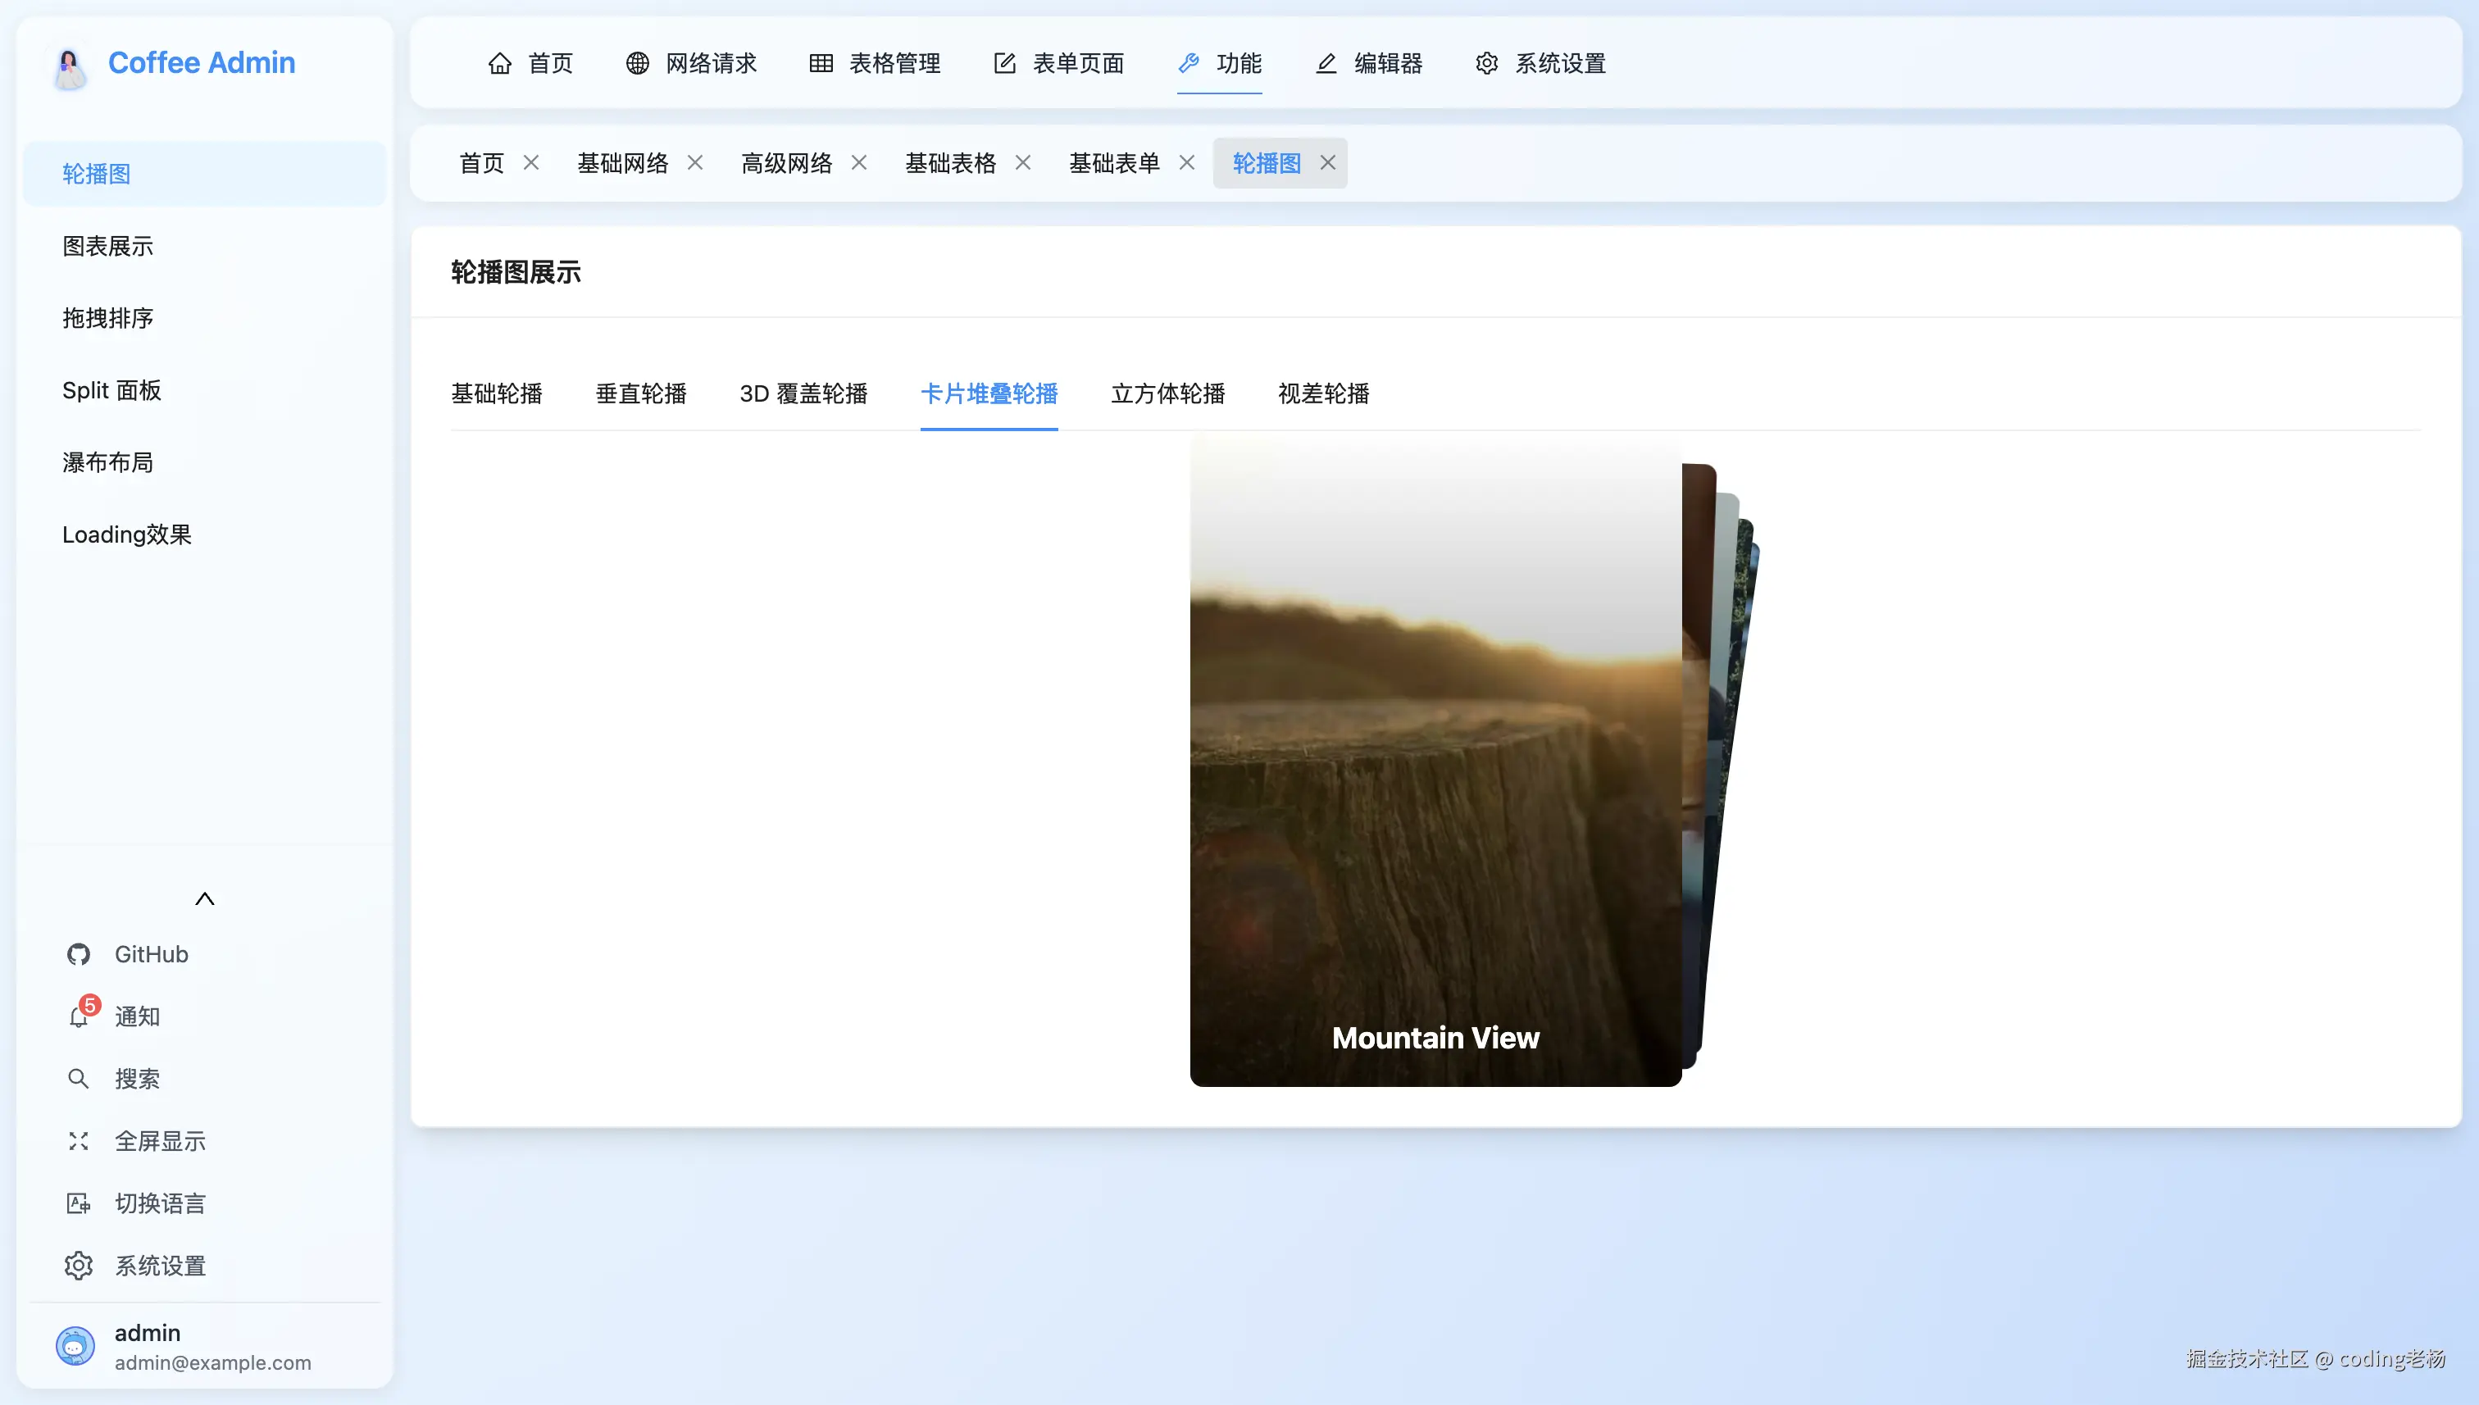Open the 网络请求 globe icon in top nav
The width and height of the screenshot is (2479, 1405).
(x=637, y=63)
